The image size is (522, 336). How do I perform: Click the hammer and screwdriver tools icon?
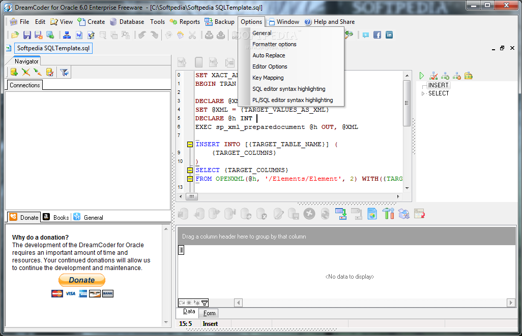coord(388,214)
